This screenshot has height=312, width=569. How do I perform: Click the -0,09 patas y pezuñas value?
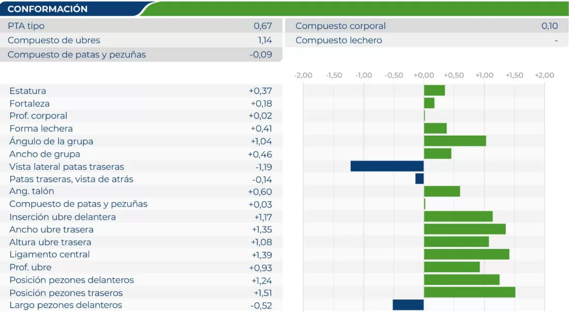(x=260, y=55)
